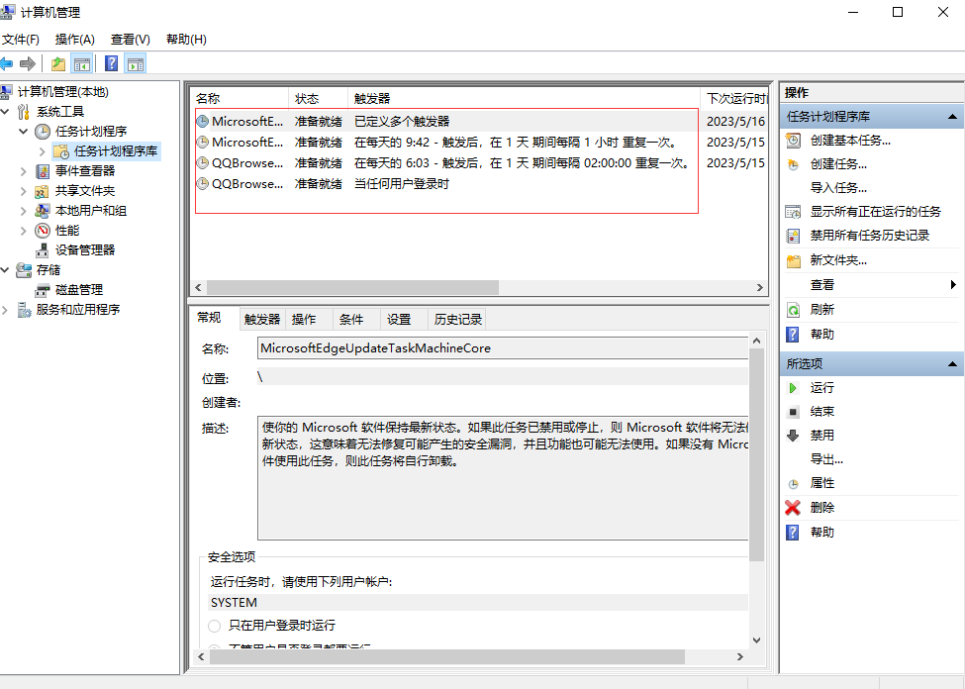Switch to the 触发器 tab
The width and height of the screenshot is (965, 689).
[x=262, y=320]
